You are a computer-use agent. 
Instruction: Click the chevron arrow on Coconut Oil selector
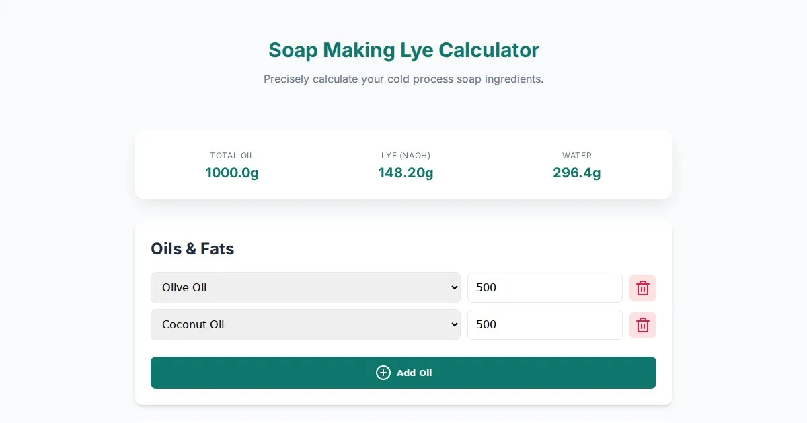[x=453, y=324]
